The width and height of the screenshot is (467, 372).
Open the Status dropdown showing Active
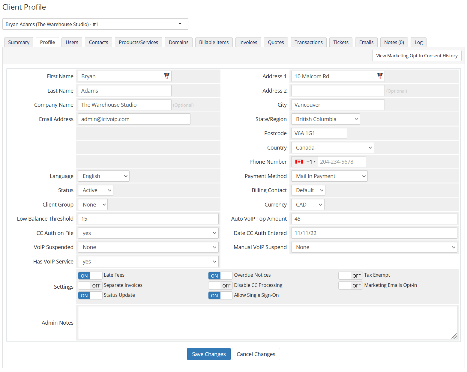(96, 190)
